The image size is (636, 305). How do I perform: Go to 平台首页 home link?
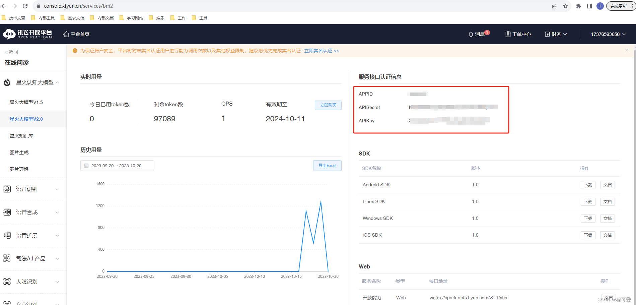coord(76,34)
